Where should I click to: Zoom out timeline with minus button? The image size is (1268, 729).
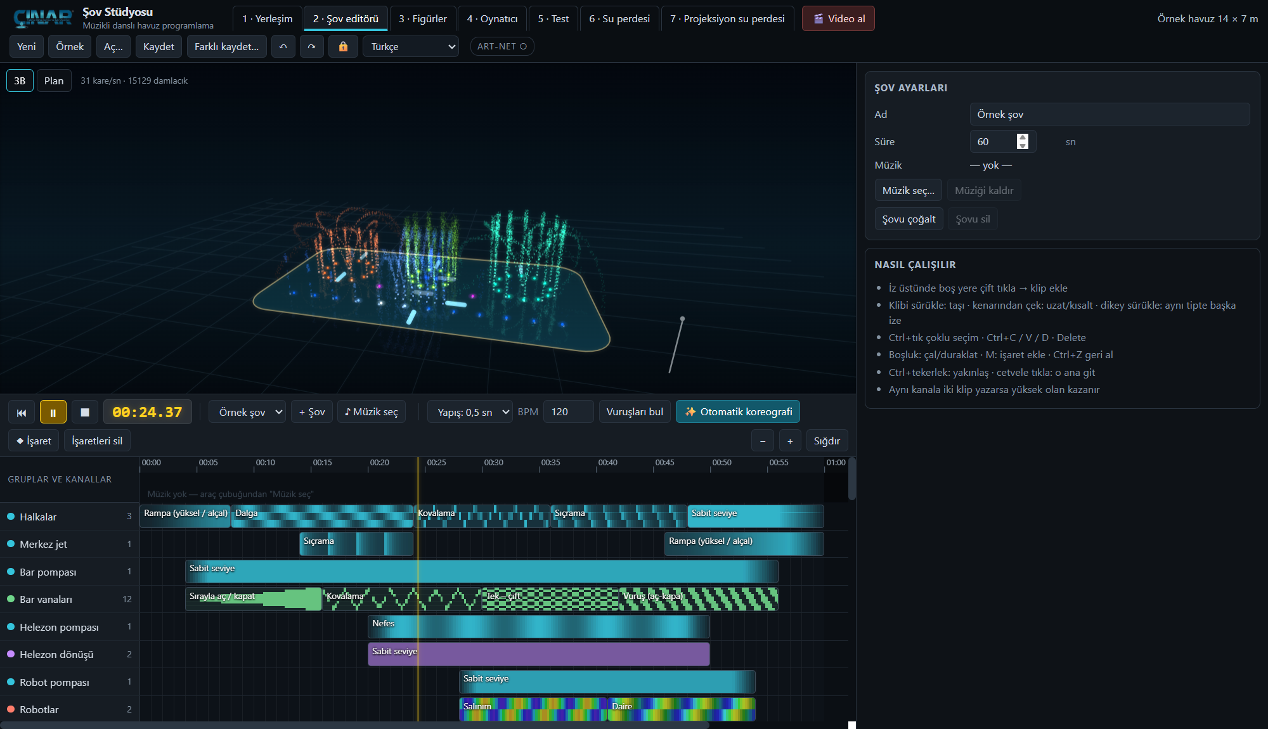(763, 441)
